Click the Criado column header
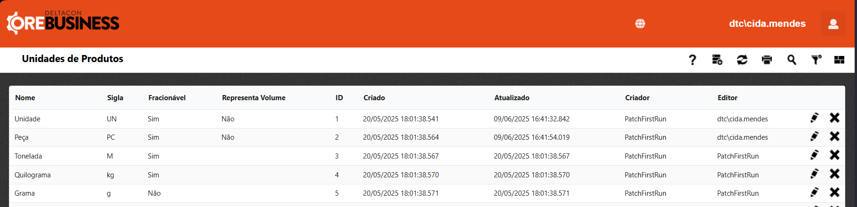The width and height of the screenshot is (857, 207). click(x=374, y=98)
